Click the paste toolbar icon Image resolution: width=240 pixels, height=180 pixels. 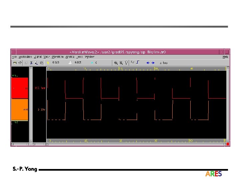[42, 63]
